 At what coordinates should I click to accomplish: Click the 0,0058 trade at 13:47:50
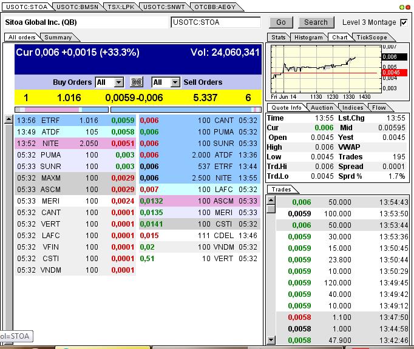[x=342, y=317]
